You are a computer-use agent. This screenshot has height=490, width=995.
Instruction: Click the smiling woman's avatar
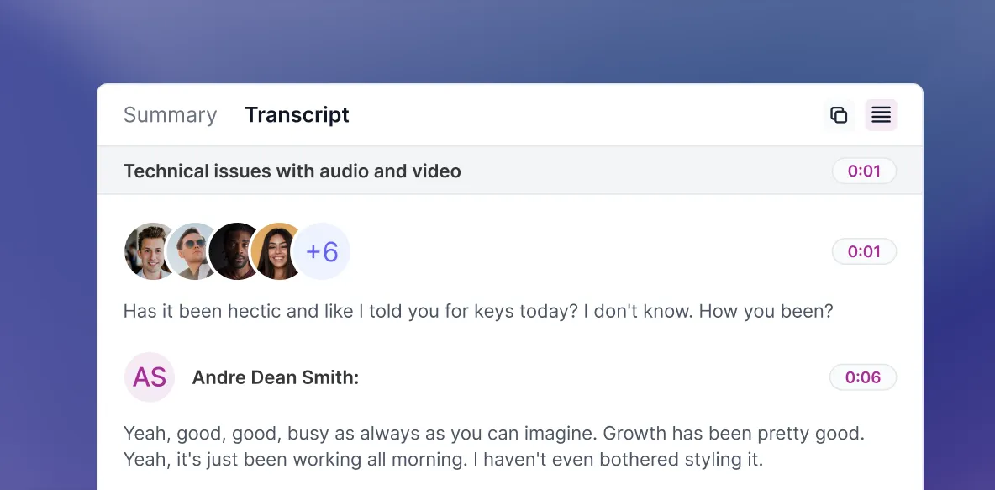[277, 250]
